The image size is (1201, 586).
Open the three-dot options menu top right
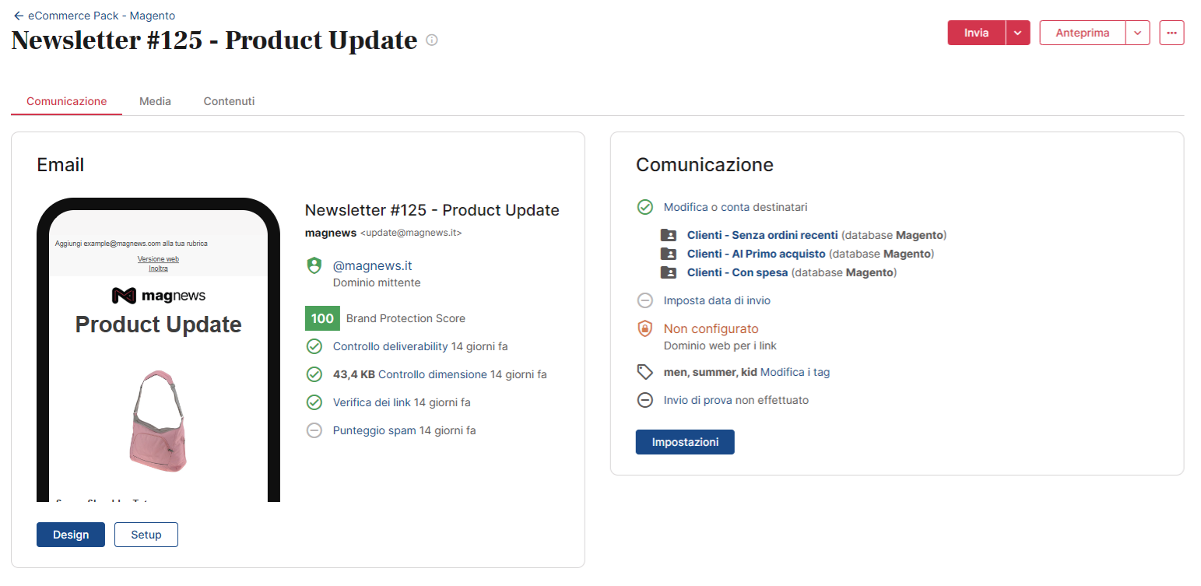tap(1171, 33)
